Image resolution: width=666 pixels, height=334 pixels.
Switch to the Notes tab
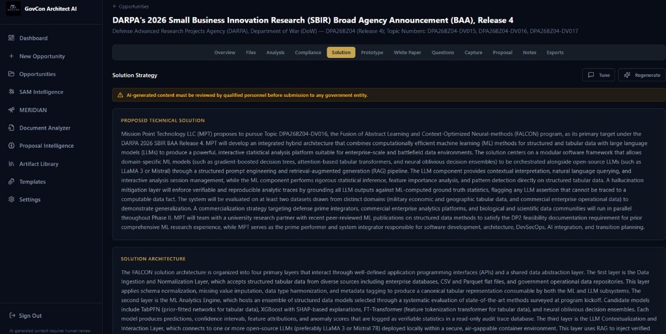(529, 52)
